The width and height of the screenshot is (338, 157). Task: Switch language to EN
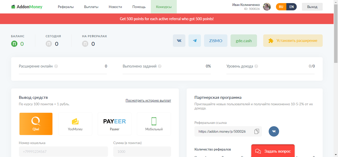[x=292, y=7]
